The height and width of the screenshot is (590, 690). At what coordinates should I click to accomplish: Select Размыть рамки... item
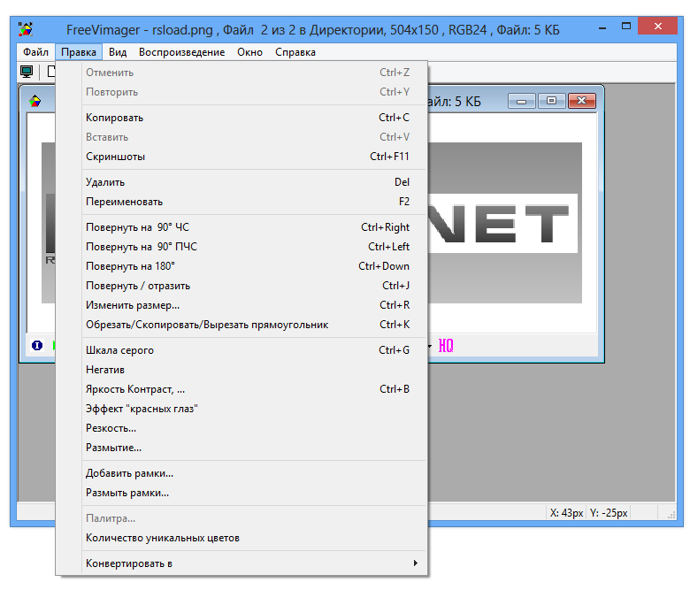tap(241, 493)
